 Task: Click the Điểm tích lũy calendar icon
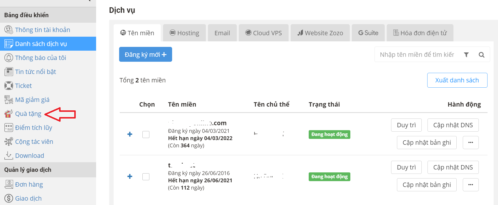click(x=8, y=127)
